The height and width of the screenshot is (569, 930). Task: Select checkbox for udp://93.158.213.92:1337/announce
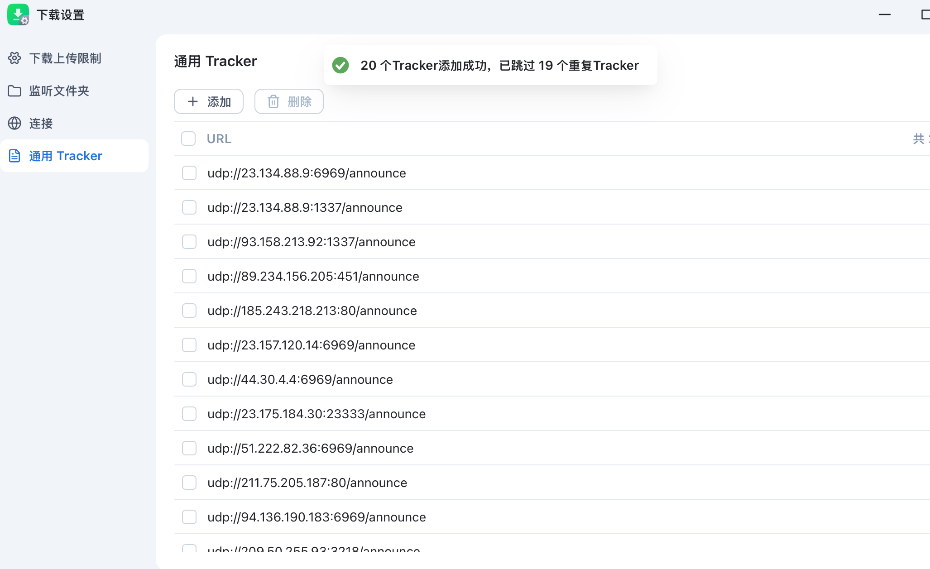189,242
